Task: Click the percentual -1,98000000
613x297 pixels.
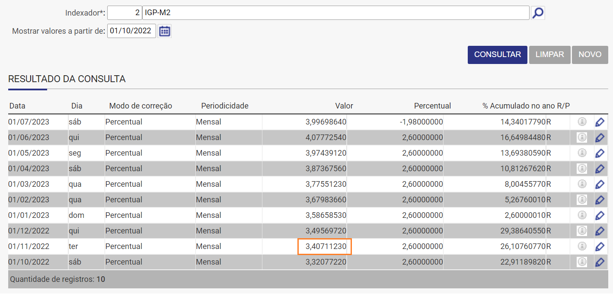Action: click(x=421, y=122)
